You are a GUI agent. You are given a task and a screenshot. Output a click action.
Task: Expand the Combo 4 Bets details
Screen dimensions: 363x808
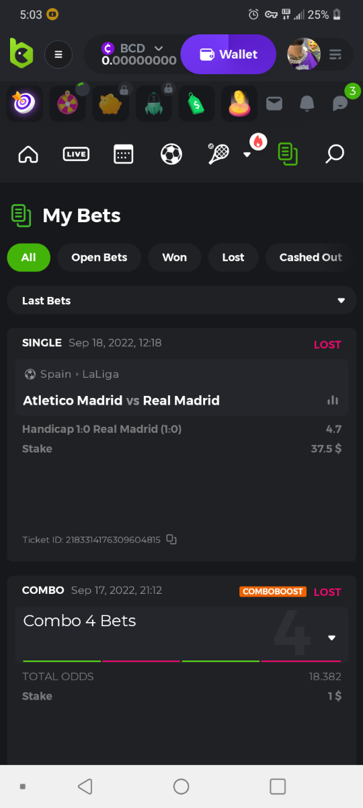[x=331, y=638]
